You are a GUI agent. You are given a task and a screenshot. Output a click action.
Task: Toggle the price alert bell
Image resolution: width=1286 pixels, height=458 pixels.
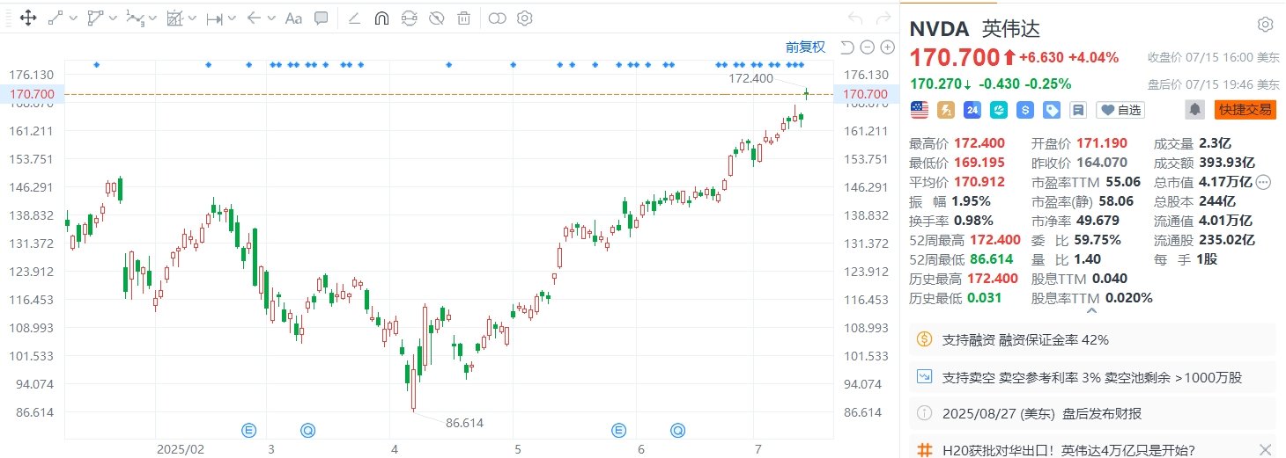pos(1195,110)
